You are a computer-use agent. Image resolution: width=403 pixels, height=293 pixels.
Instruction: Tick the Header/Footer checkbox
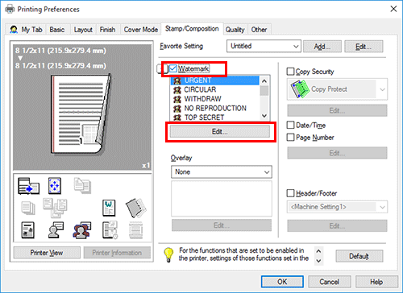290,193
